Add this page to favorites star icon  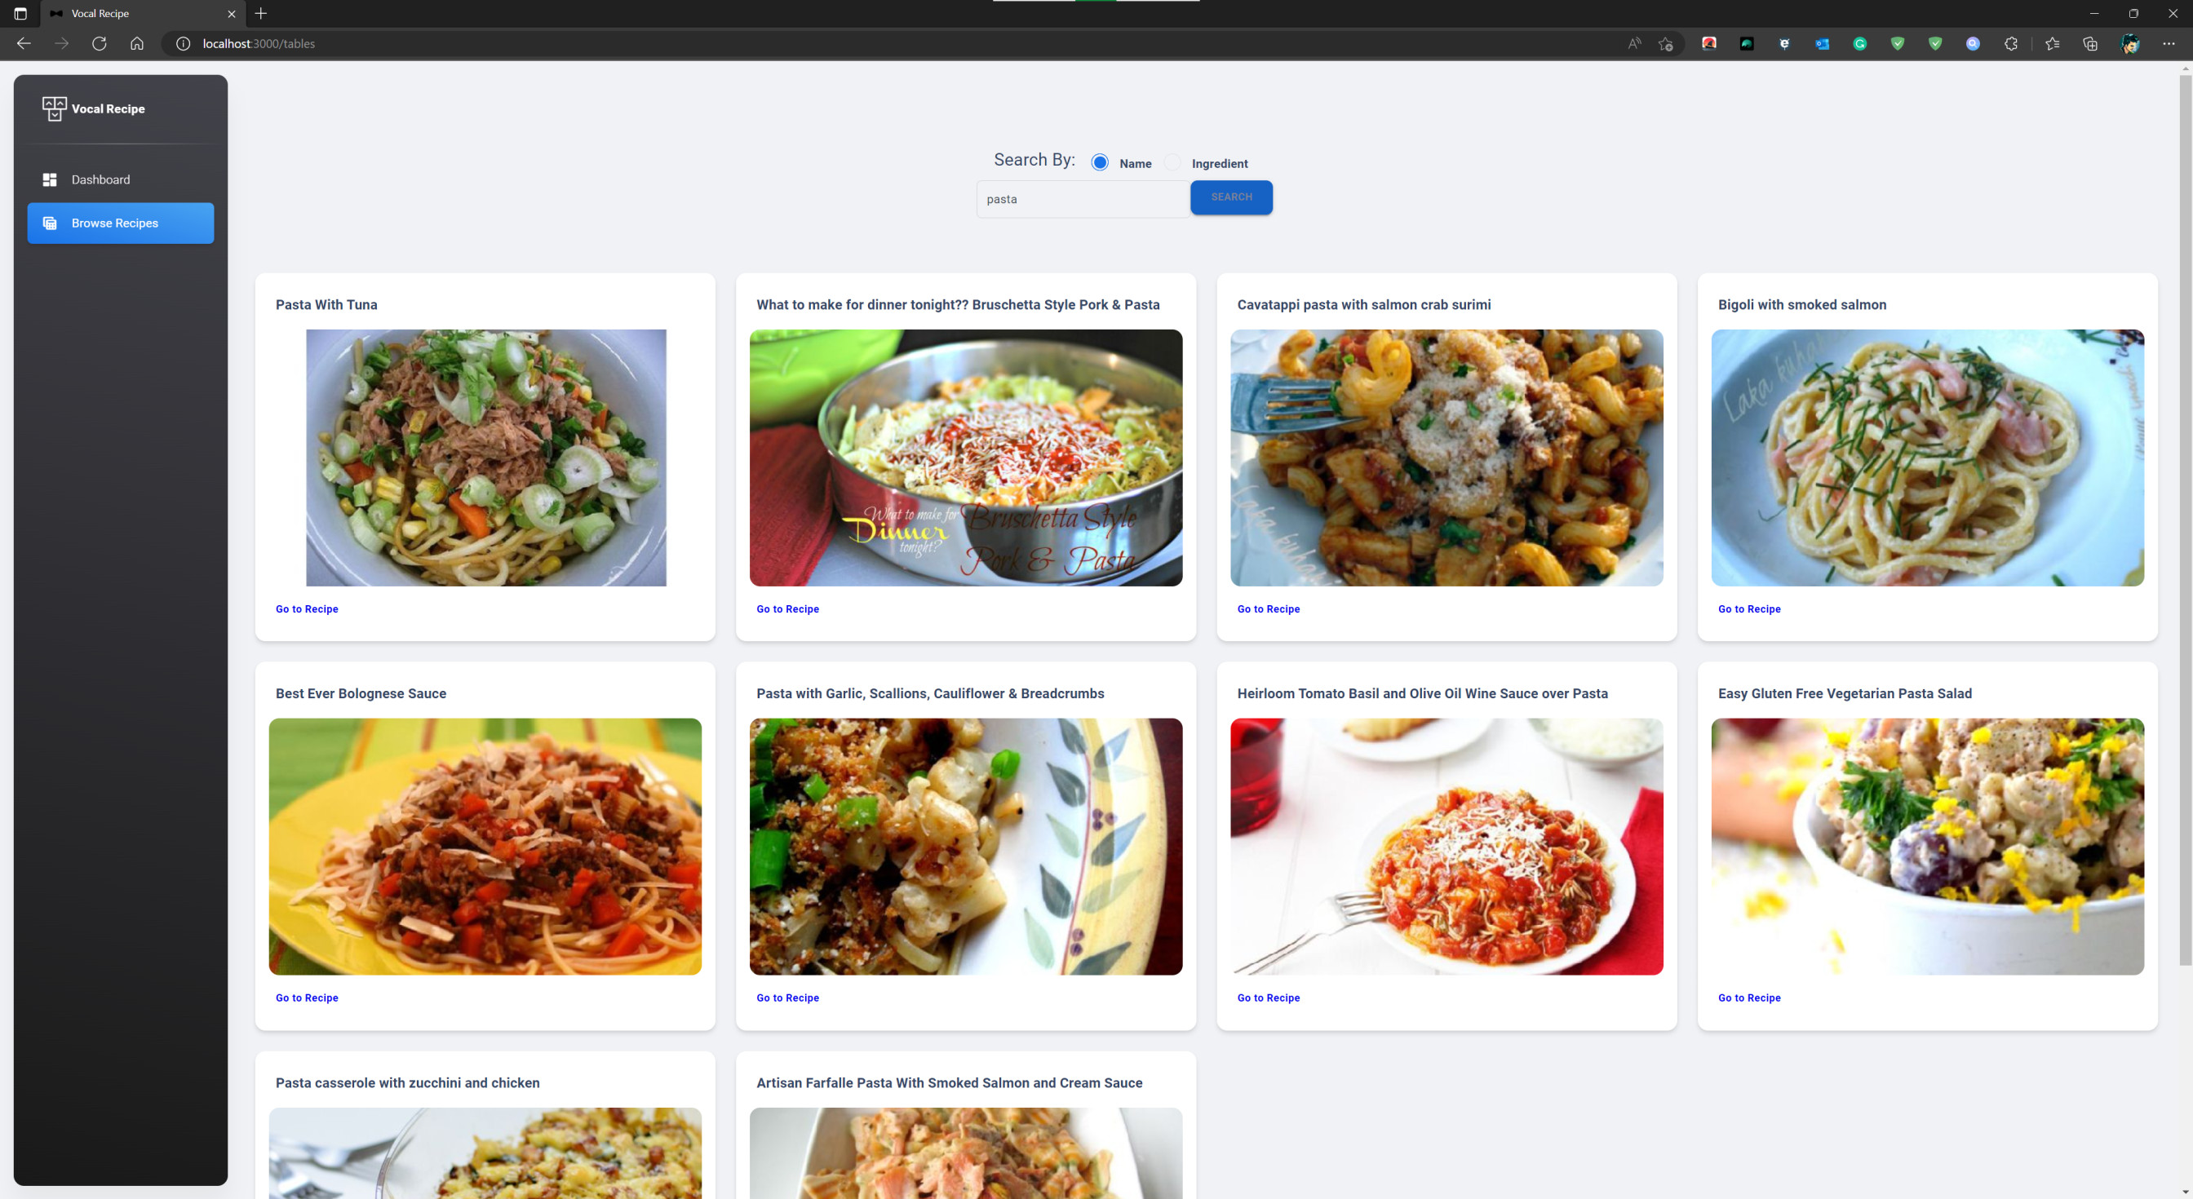(1665, 43)
